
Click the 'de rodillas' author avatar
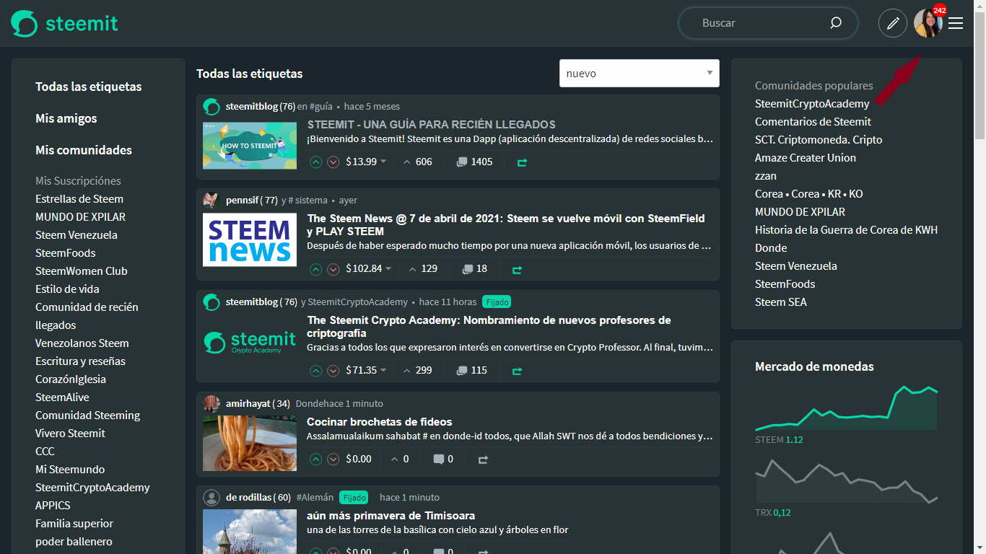tap(211, 497)
